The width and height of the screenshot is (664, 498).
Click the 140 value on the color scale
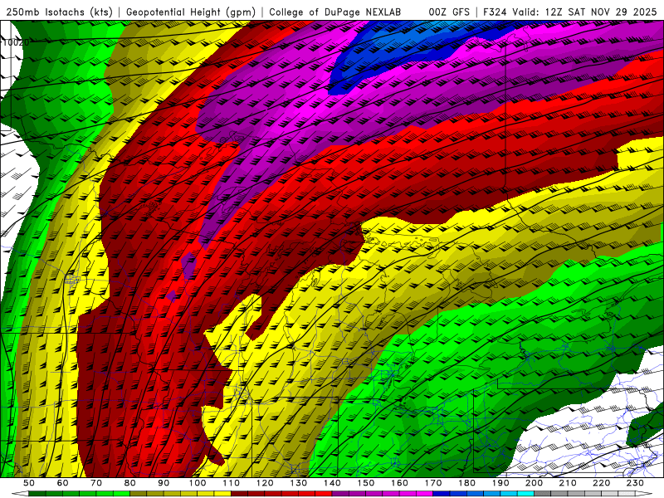point(332,483)
